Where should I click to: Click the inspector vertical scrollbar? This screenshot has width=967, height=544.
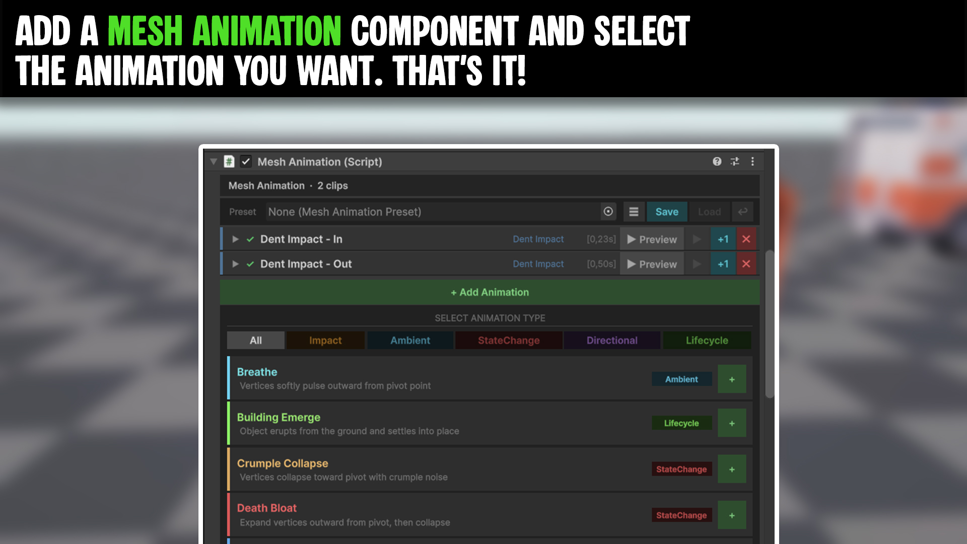[769, 324]
